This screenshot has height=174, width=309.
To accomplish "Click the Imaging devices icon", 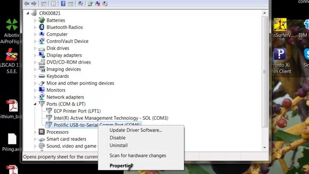I will pyautogui.click(x=42, y=69).
